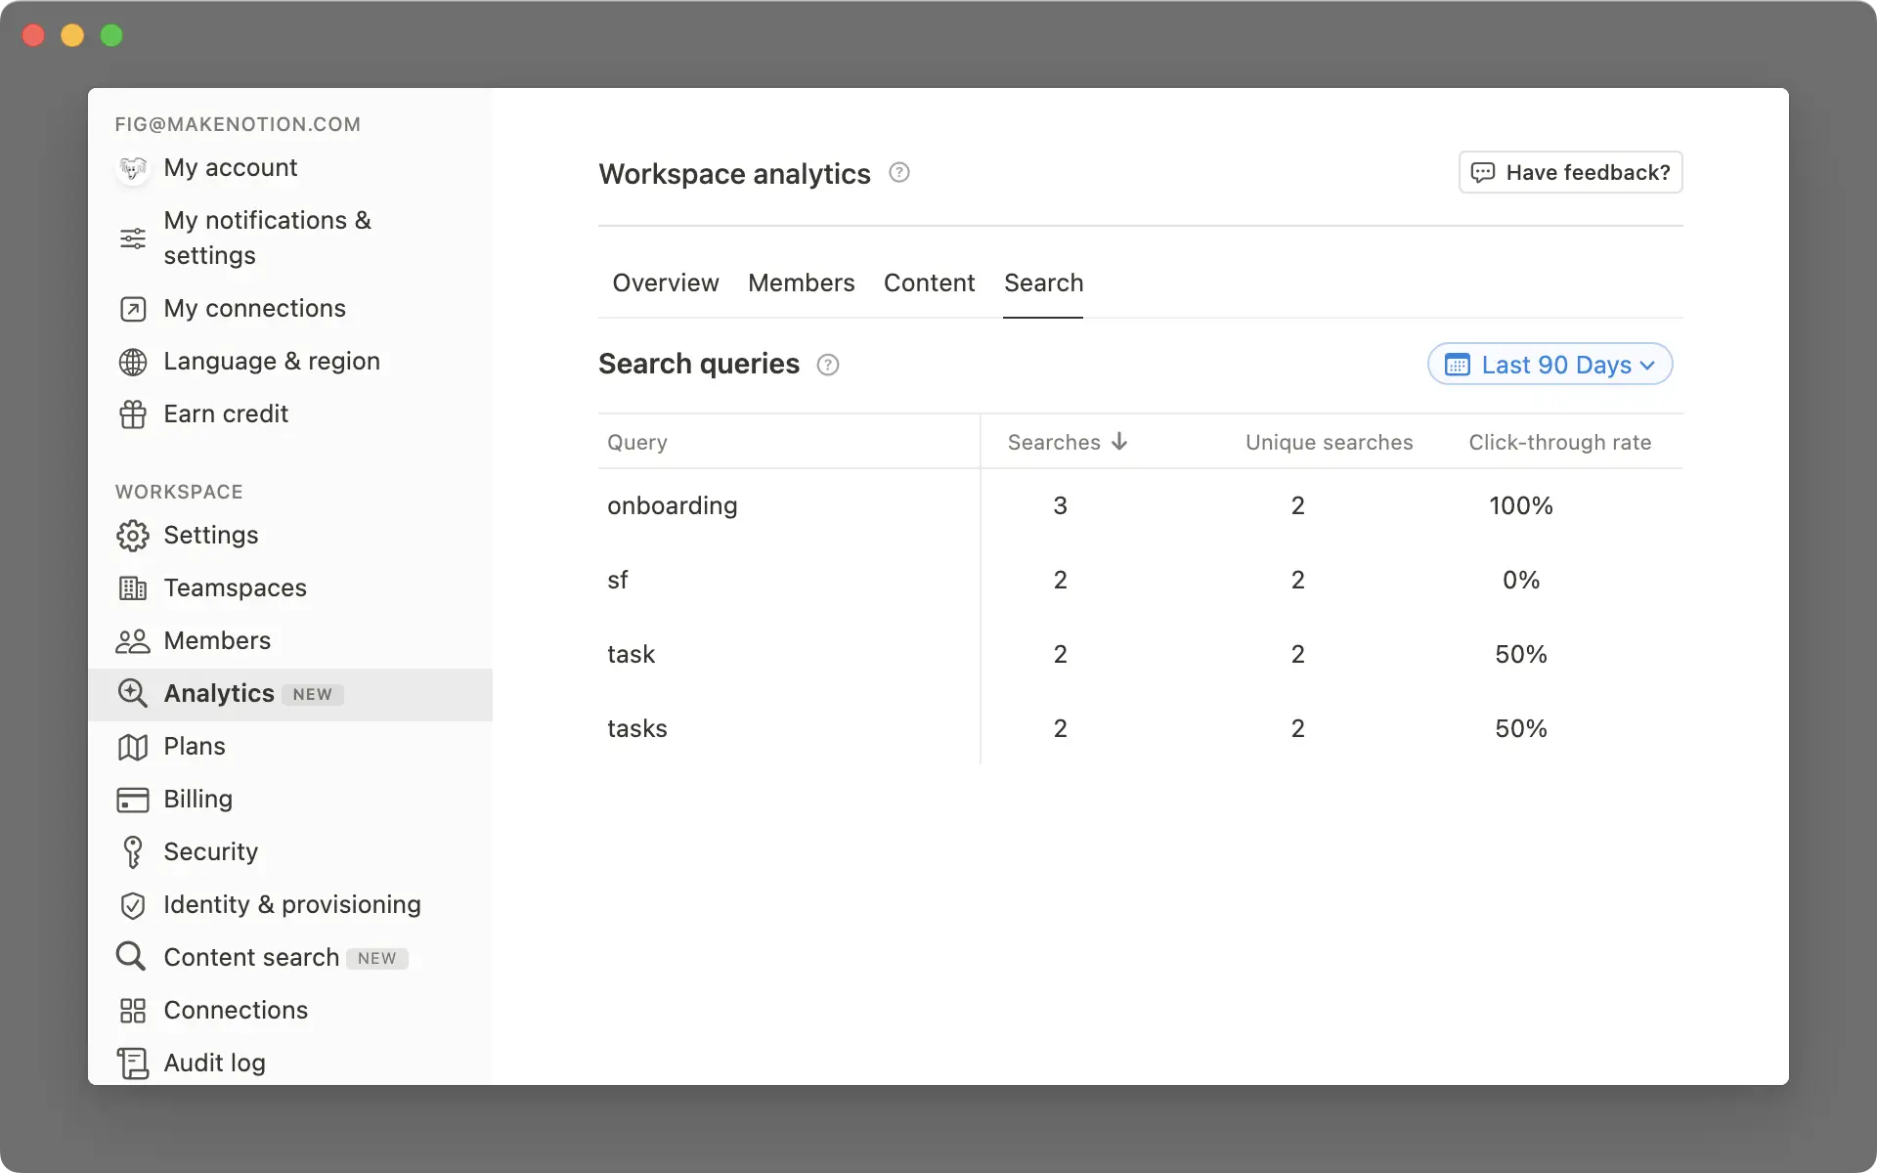Image resolution: width=1877 pixels, height=1173 pixels.
Task: Click the Have feedback? button
Action: (x=1570, y=172)
